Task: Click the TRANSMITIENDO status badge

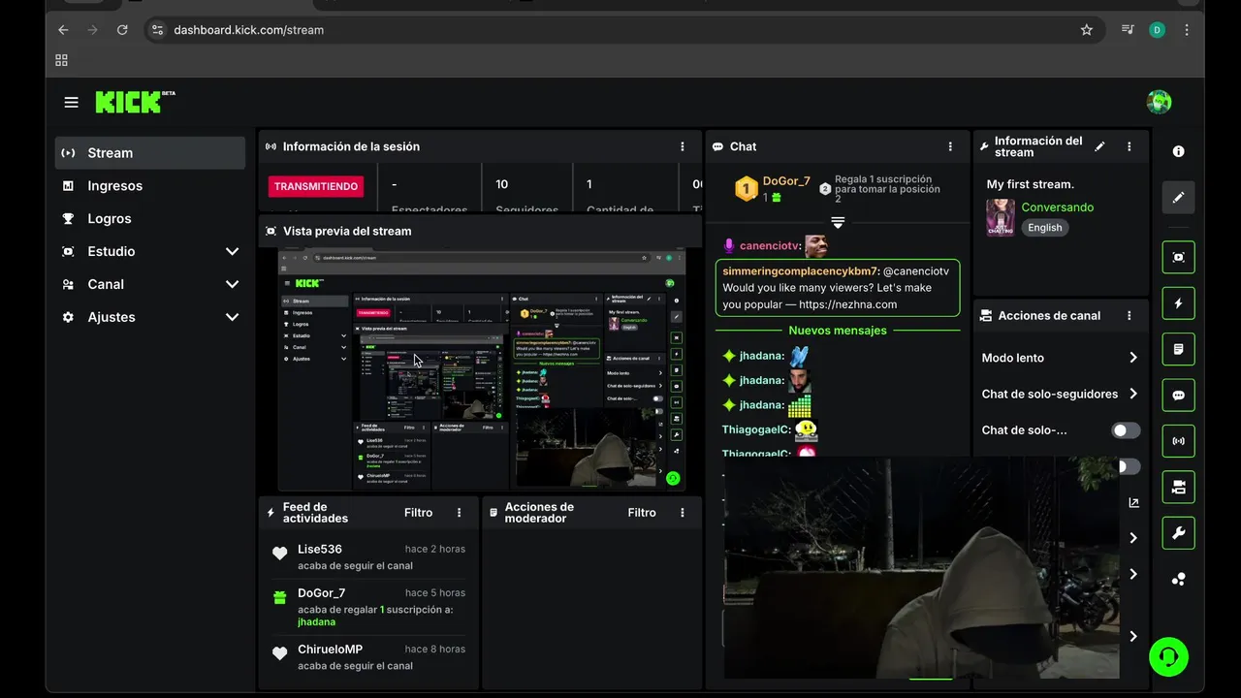Action: click(x=316, y=186)
